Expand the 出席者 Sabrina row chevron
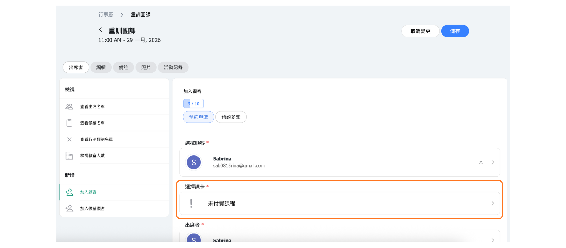 tap(493, 240)
